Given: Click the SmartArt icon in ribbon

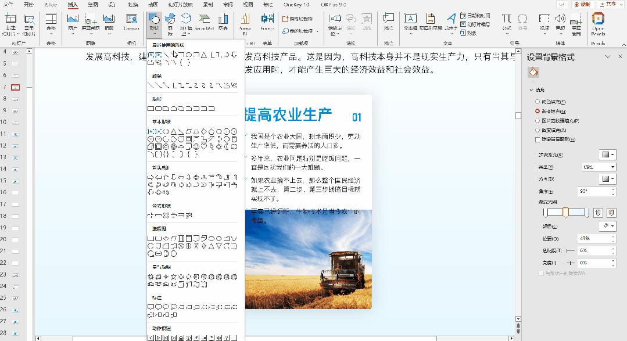Looking at the screenshot, I should pyautogui.click(x=204, y=22).
